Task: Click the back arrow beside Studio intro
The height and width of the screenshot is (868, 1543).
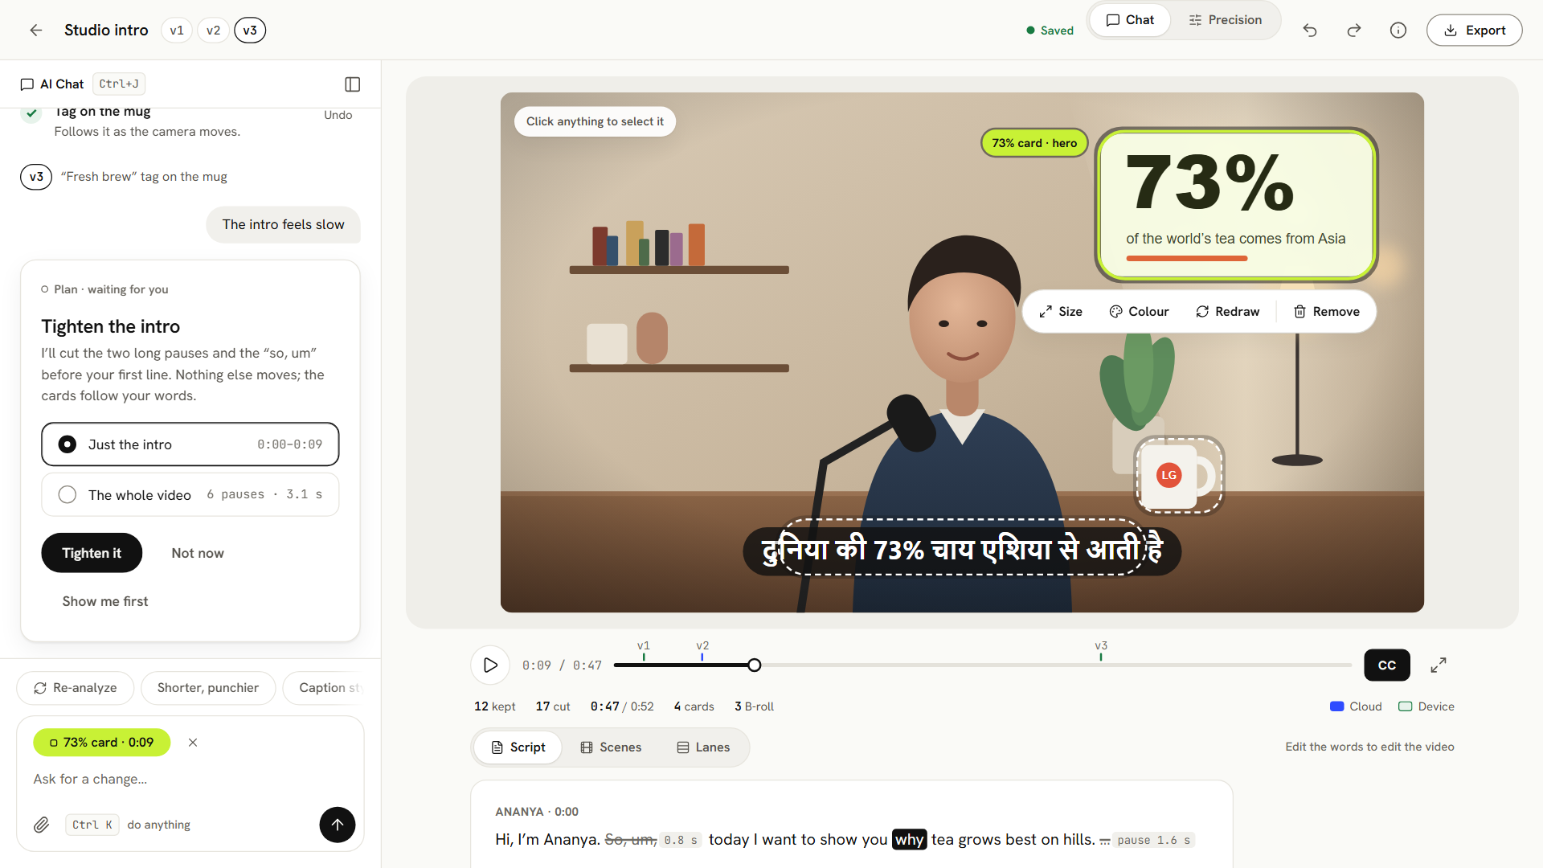Action: [x=35, y=31]
